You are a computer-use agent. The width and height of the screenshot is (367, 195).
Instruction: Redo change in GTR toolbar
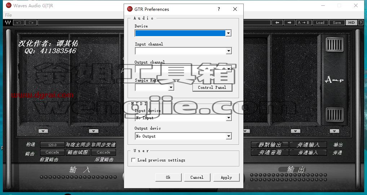pyautogui.click(x=31, y=22)
